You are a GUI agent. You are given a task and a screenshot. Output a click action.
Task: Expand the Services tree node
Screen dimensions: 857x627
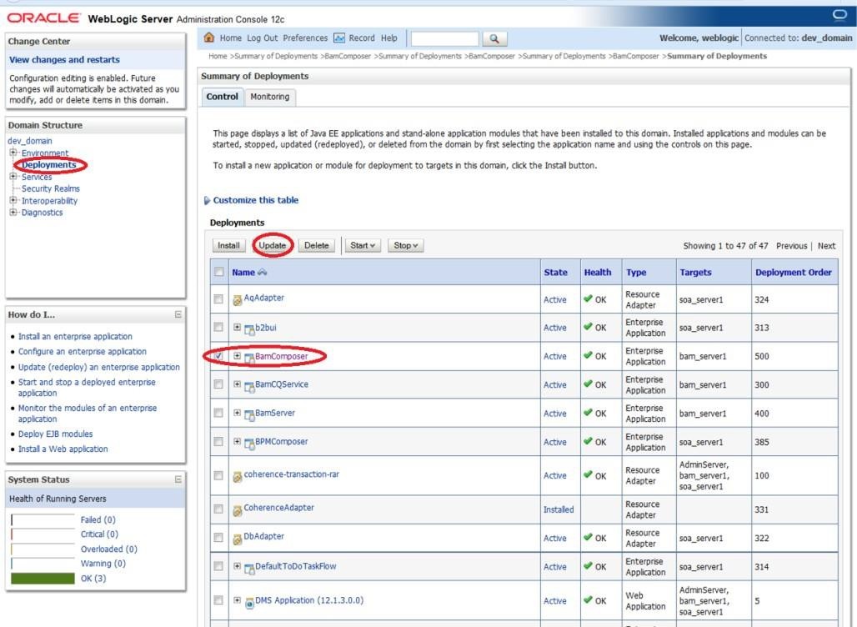(13, 177)
